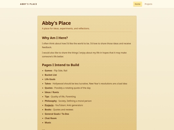Click the Quotes list item
Viewport: 174px width, 130px height.
pos(68,88)
